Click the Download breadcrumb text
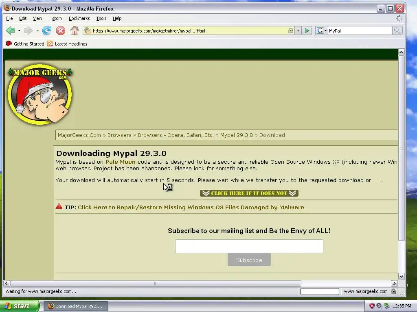Image resolution: width=417 pixels, height=312 pixels. coord(272,135)
